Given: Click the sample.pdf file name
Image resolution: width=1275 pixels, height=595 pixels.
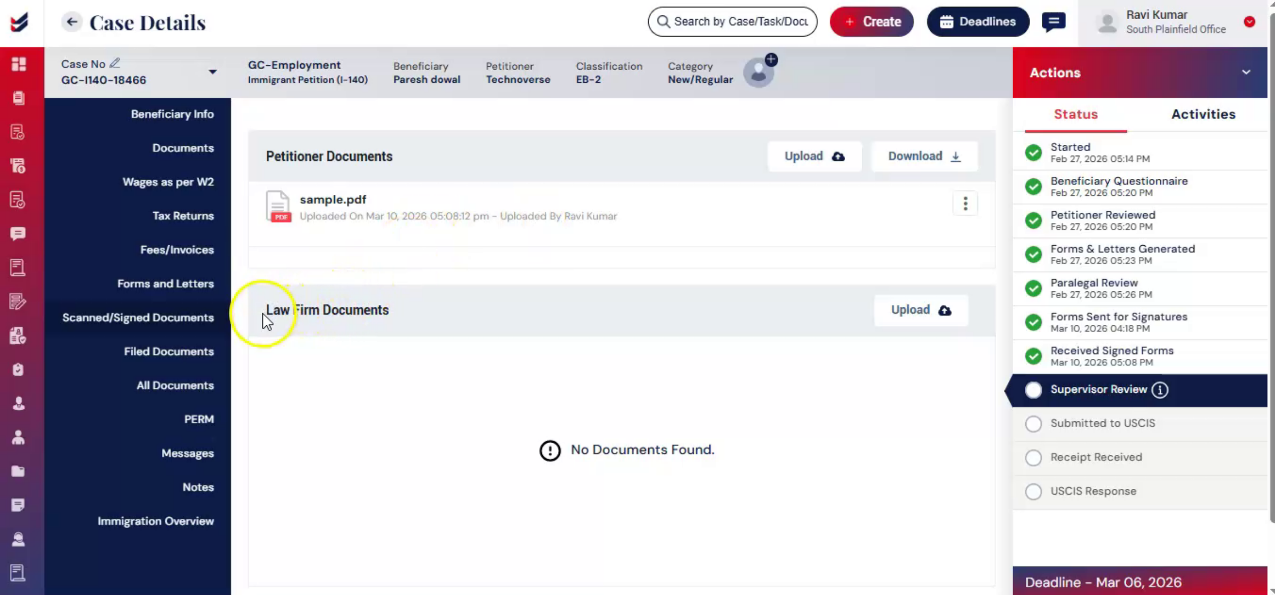Looking at the screenshot, I should (x=333, y=200).
